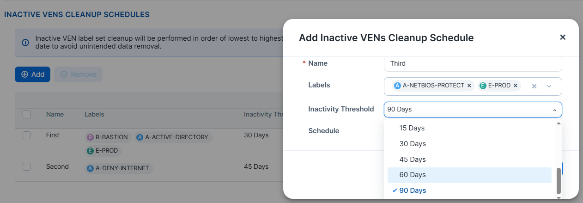
Task: Click the Add schedule button
Action: point(32,74)
